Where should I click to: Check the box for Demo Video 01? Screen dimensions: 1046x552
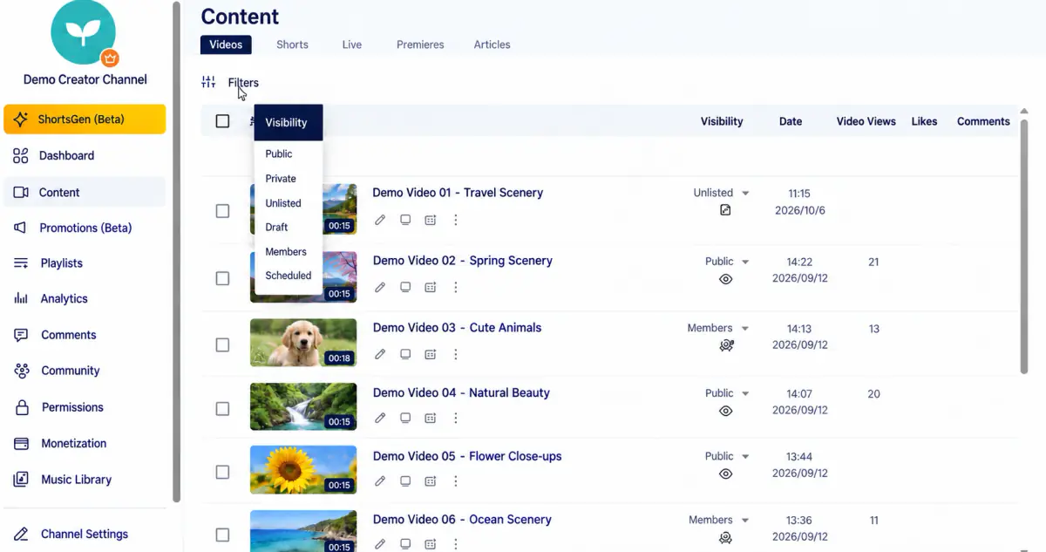222,211
